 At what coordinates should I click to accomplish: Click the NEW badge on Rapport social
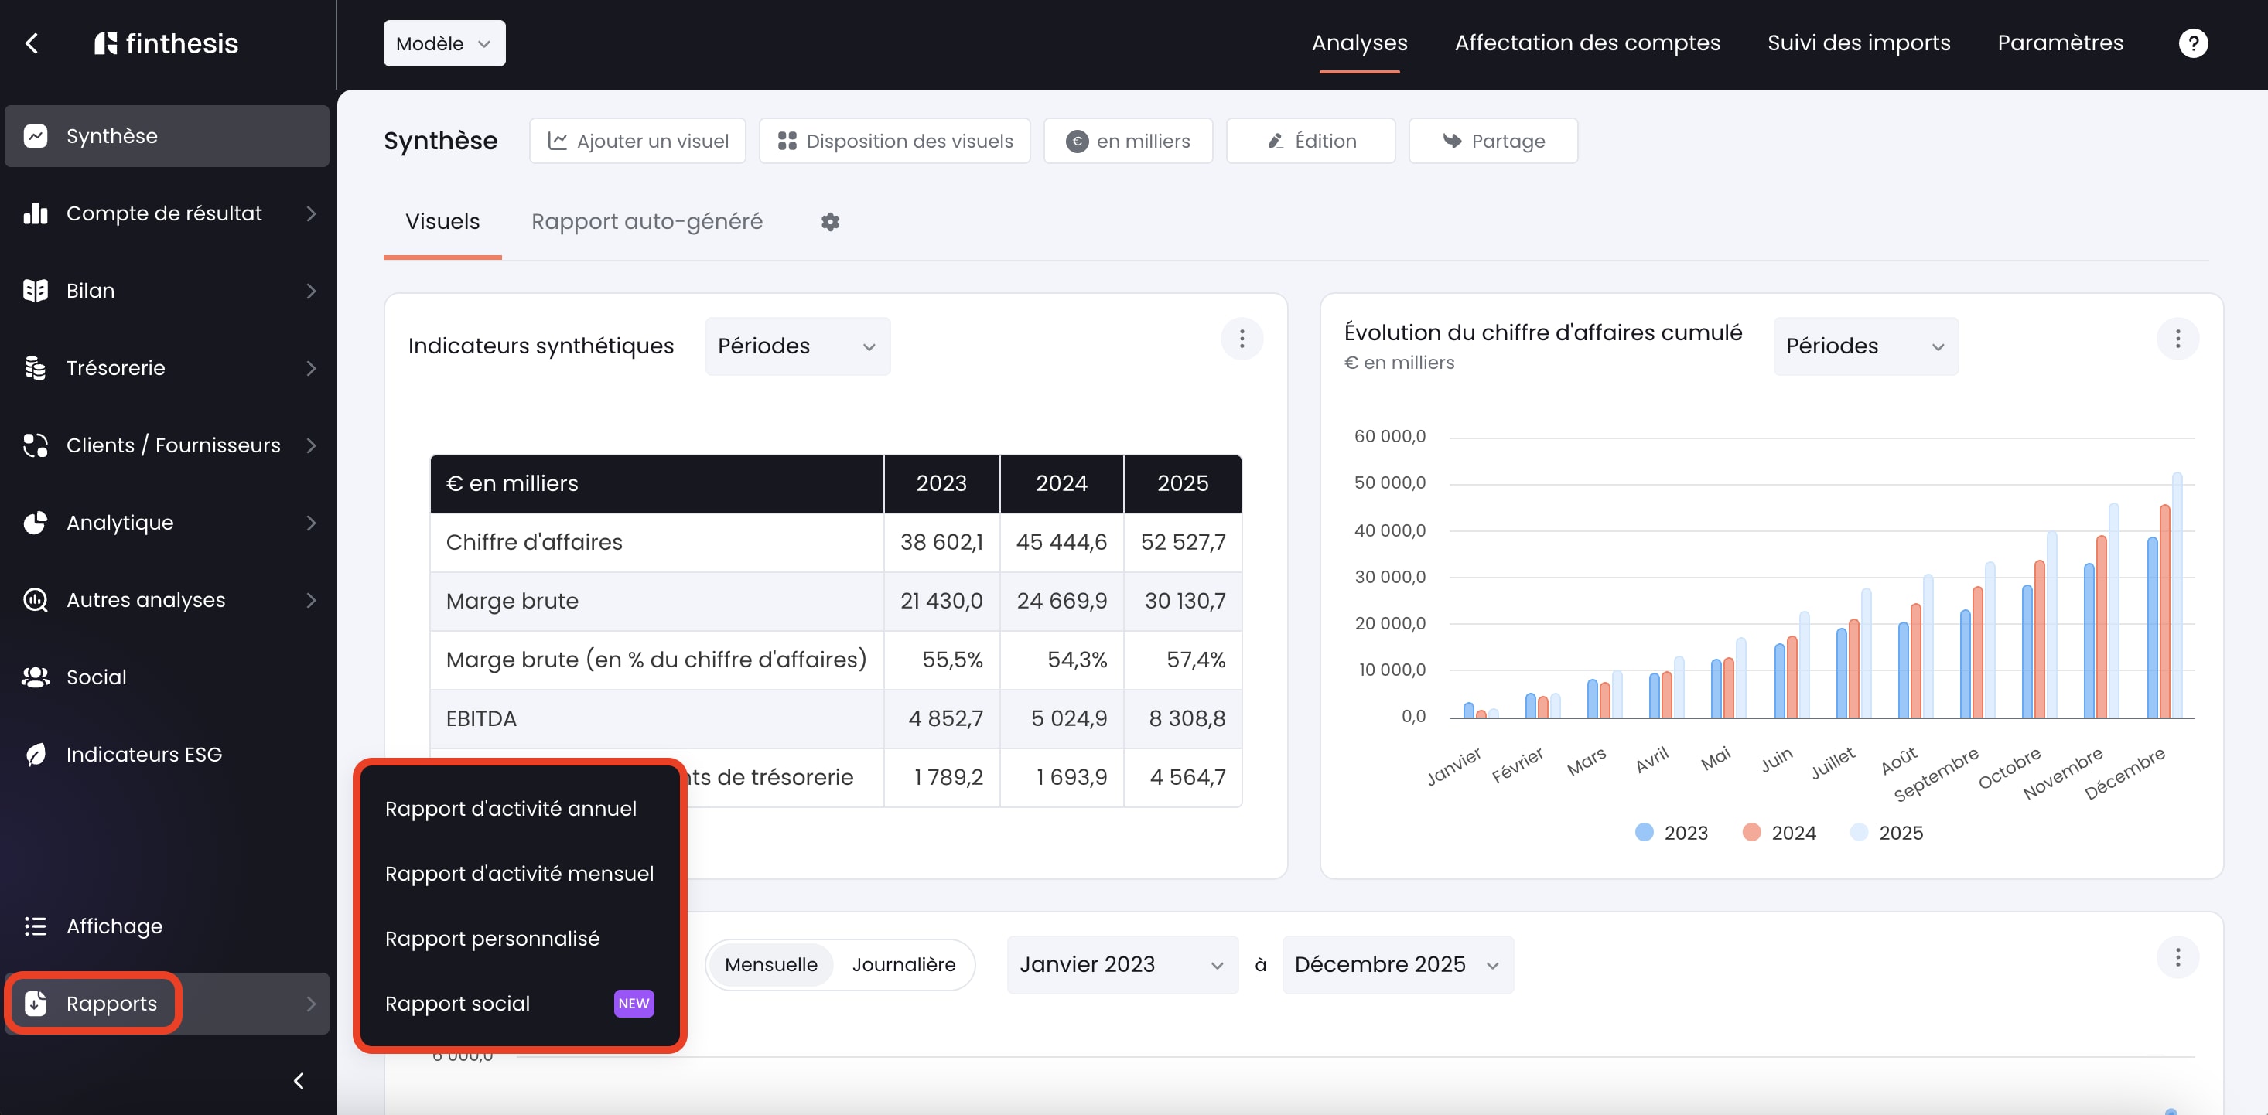pyautogui.click(x=633, y=1003)
